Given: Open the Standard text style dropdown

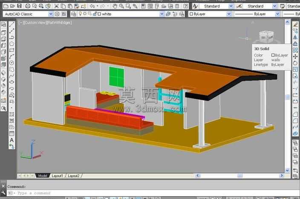Looking at the screenshot, I should tap(231, 6).
